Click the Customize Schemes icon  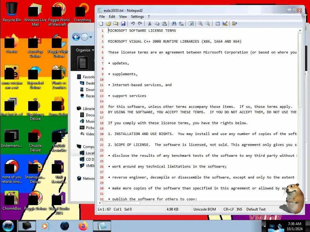[225, 24]
